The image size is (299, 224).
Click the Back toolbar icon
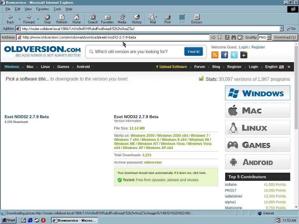coord(10,19)
